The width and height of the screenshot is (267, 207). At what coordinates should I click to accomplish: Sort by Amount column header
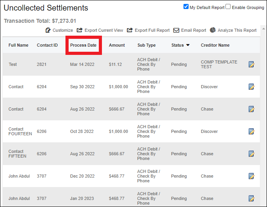click(117, 45)
